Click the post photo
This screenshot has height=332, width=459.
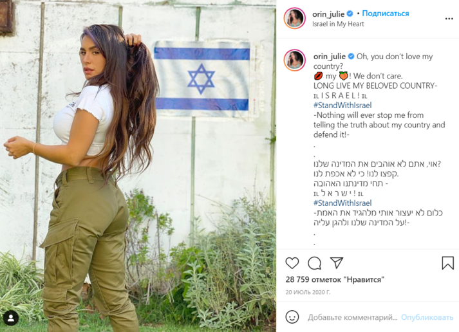pos(138,166)
